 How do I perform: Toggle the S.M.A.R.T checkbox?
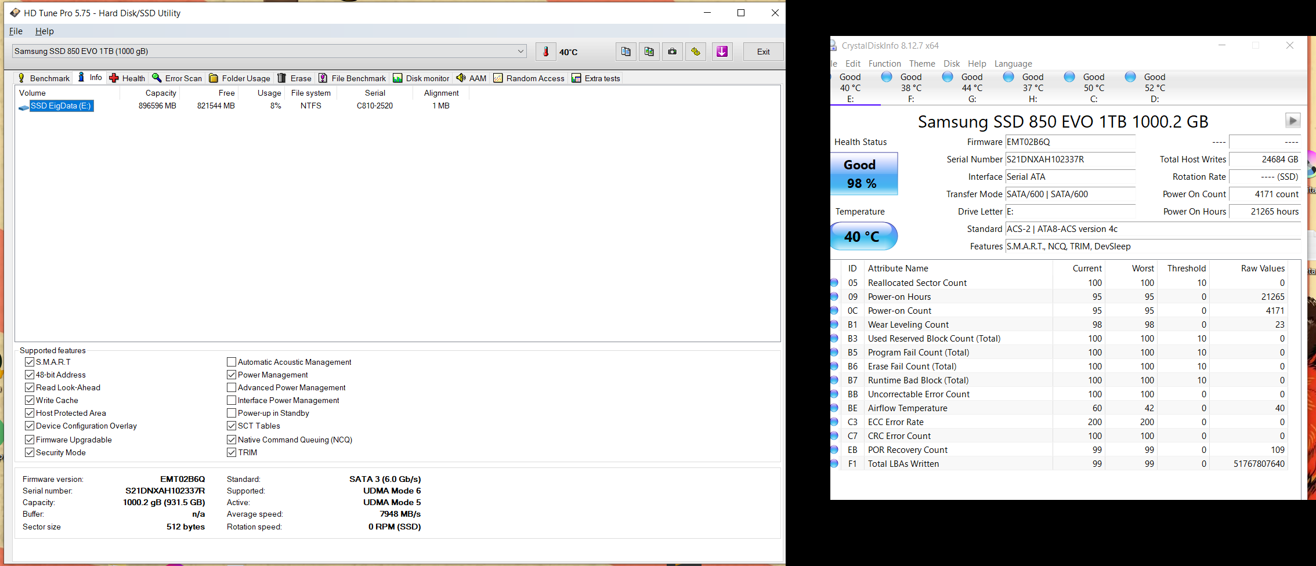pos(30,362)
